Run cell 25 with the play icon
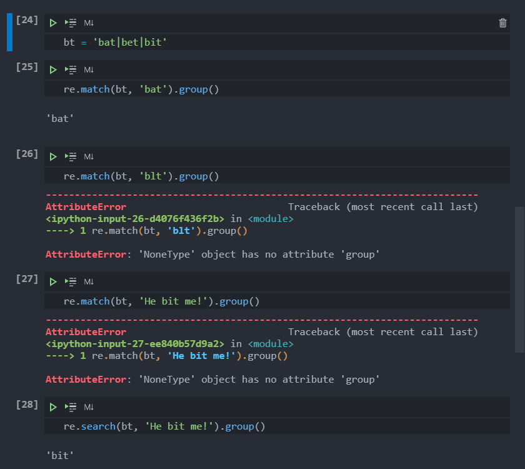525x469 pixels. 53,69
